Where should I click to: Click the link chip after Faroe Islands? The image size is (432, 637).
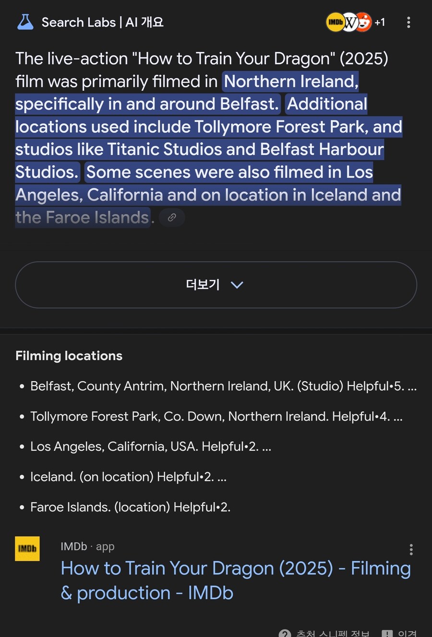172,217
